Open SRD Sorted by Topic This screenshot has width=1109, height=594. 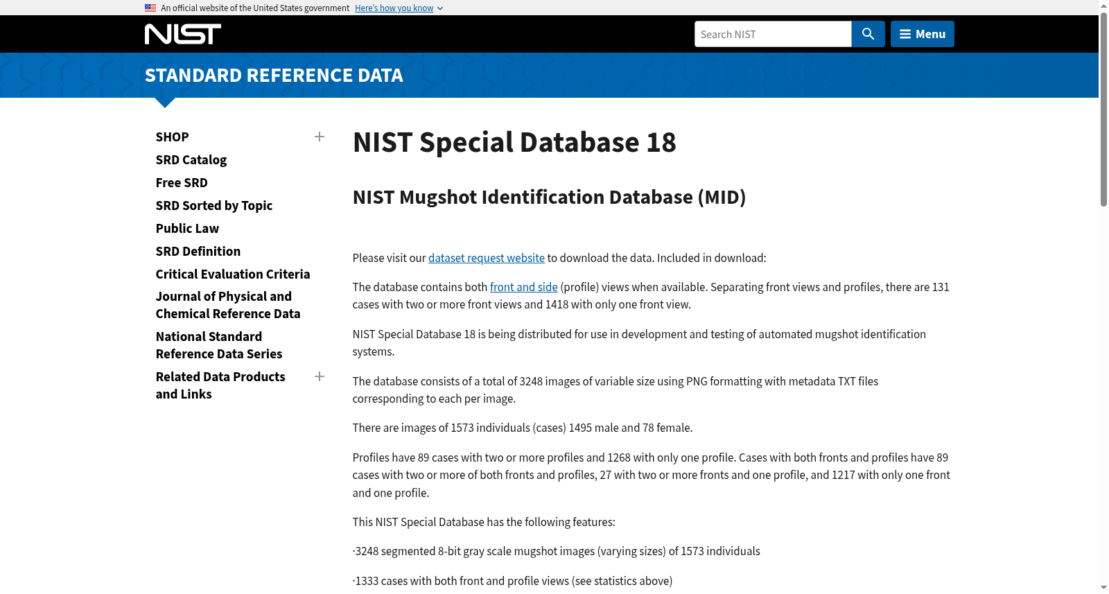(x=214, y=206)
